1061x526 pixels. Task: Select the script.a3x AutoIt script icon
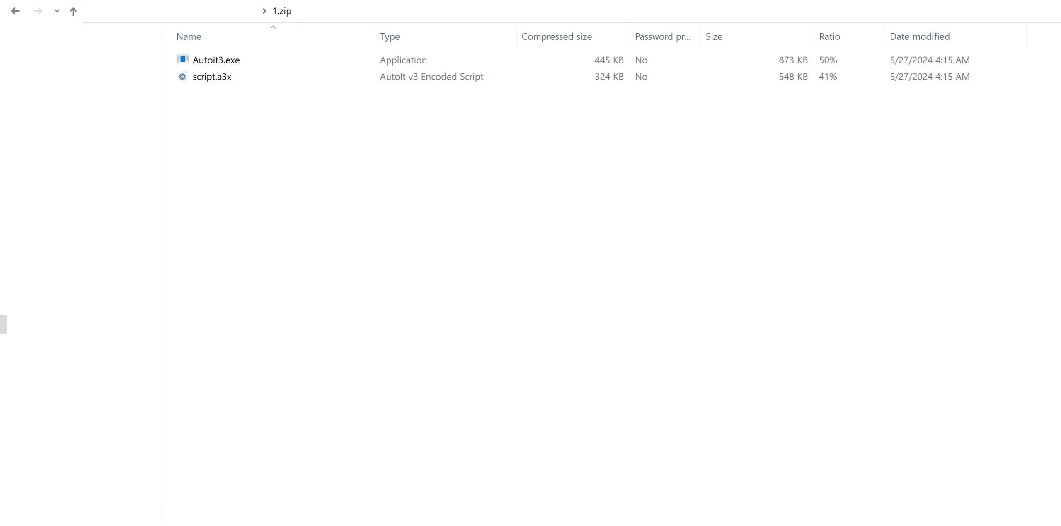(182, 76)
